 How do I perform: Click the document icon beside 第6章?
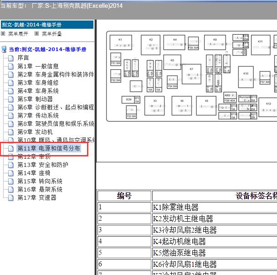coord(11,107)
